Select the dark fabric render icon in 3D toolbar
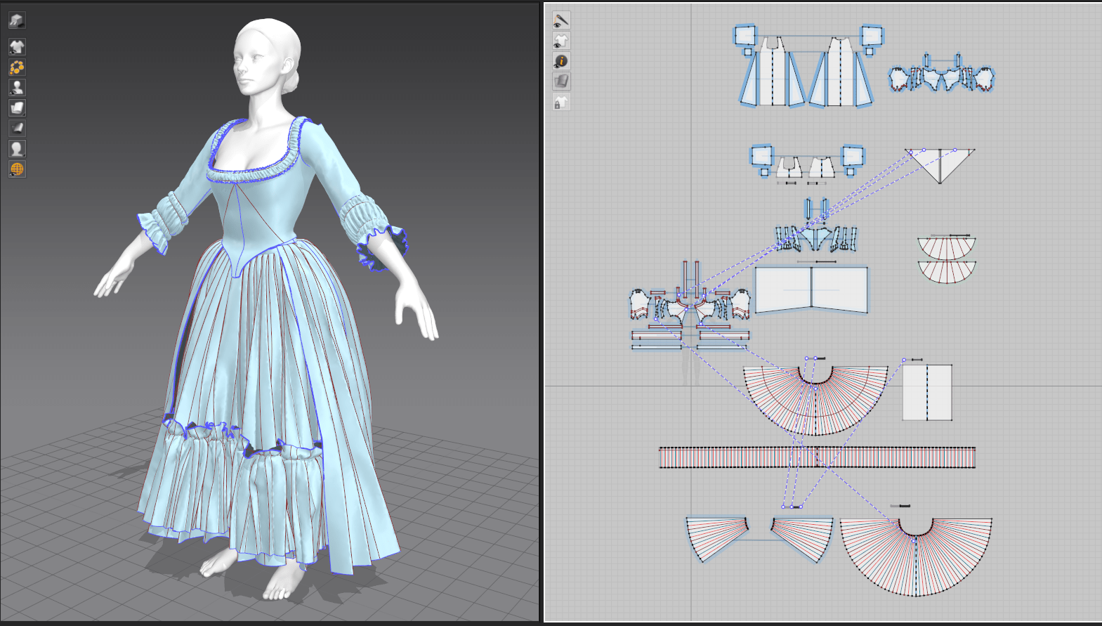 pyautogui.click(x=17, y=128)
